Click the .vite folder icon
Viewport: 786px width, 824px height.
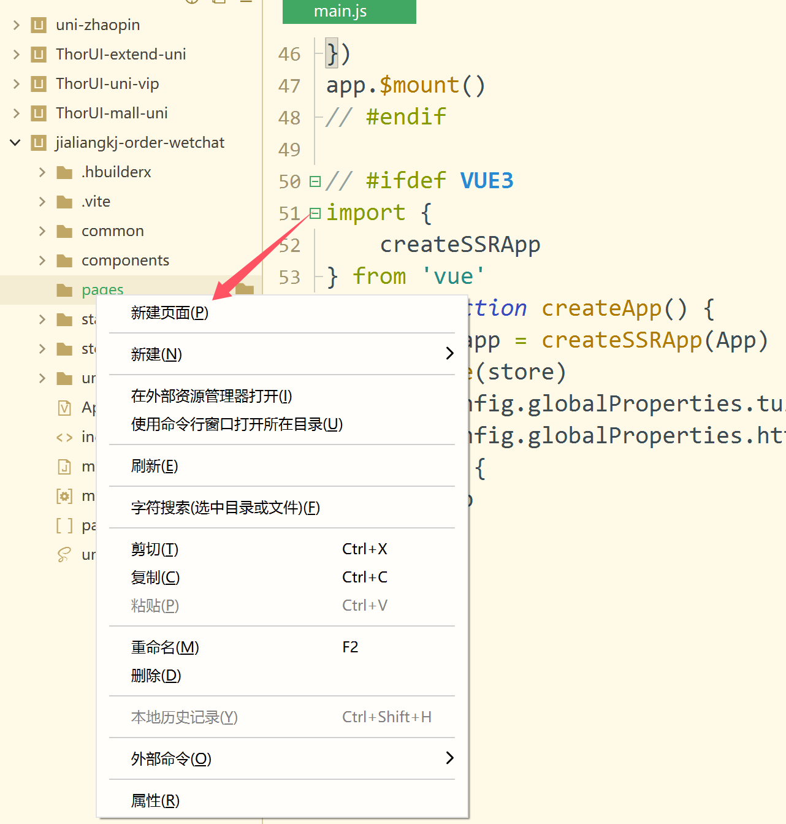tap(64, 202)
